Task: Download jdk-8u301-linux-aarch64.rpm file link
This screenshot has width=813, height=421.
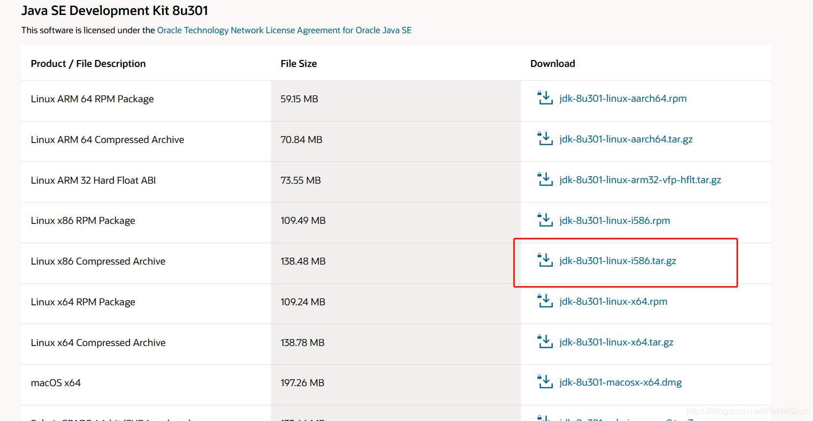Action: [x=623, y=99]
